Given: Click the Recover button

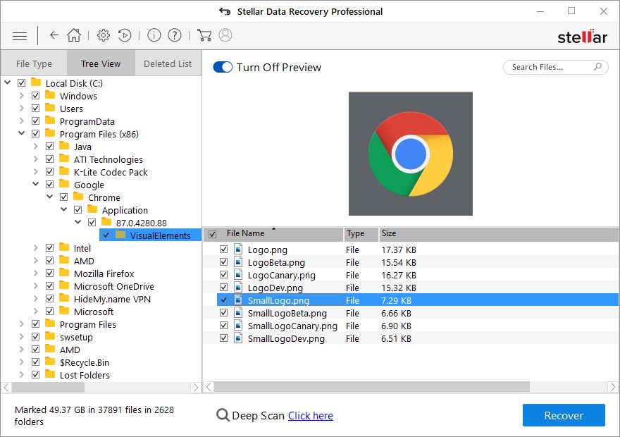Looking at the screenshot, I should tap(564, 415).
